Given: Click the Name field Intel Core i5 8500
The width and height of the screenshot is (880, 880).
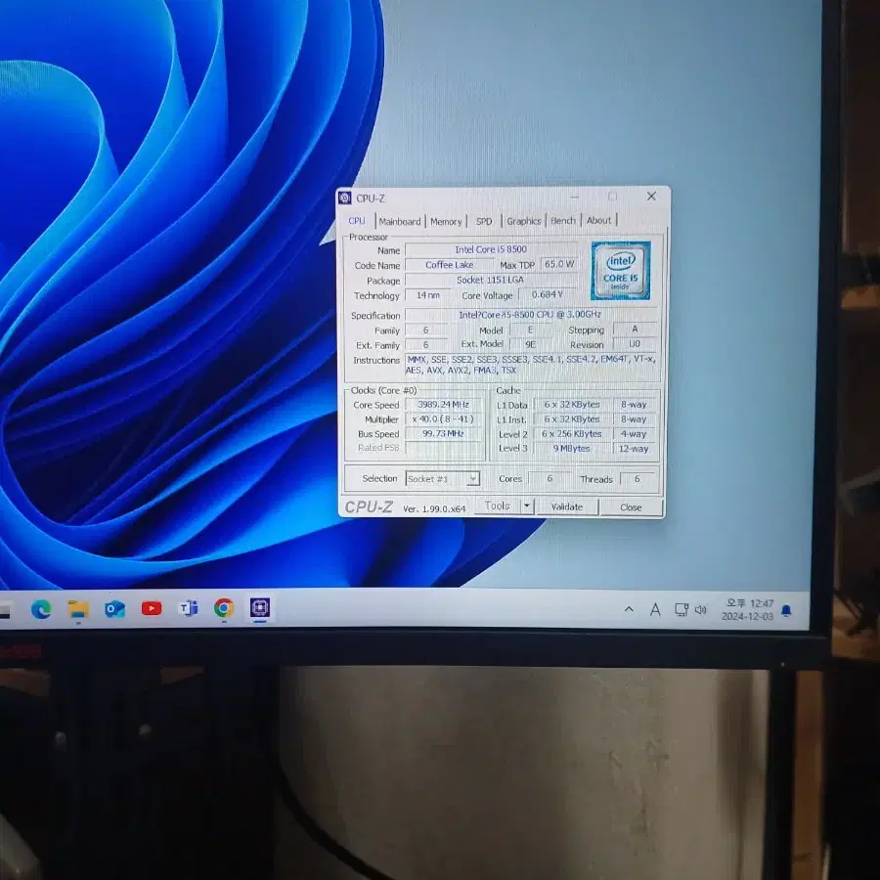Looking at the screenshot, I should 491,249.
